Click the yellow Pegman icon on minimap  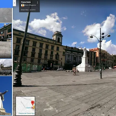tap(34, 107)
